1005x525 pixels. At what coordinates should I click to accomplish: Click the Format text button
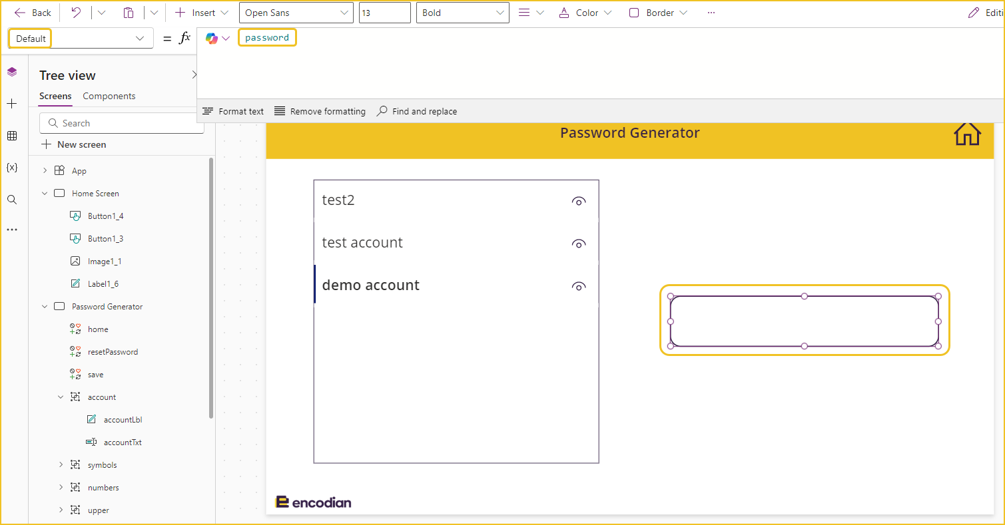tap(233, 111)
